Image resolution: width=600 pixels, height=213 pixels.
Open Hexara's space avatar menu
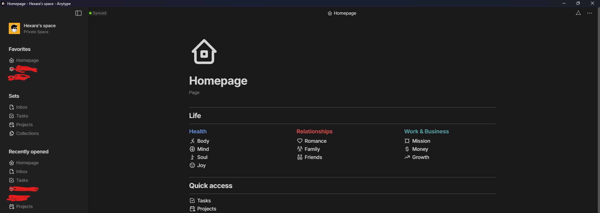point(14,28)
